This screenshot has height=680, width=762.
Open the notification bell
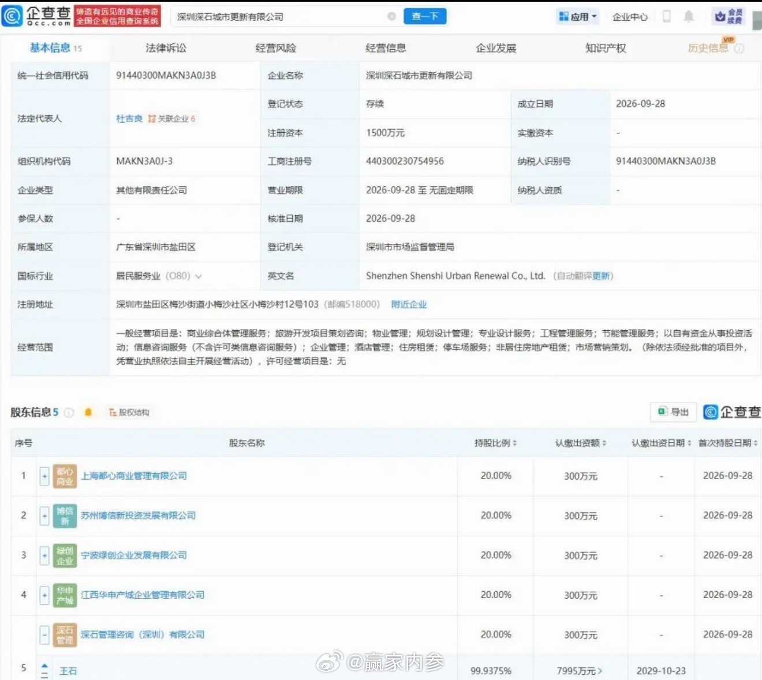coord(689,17)
